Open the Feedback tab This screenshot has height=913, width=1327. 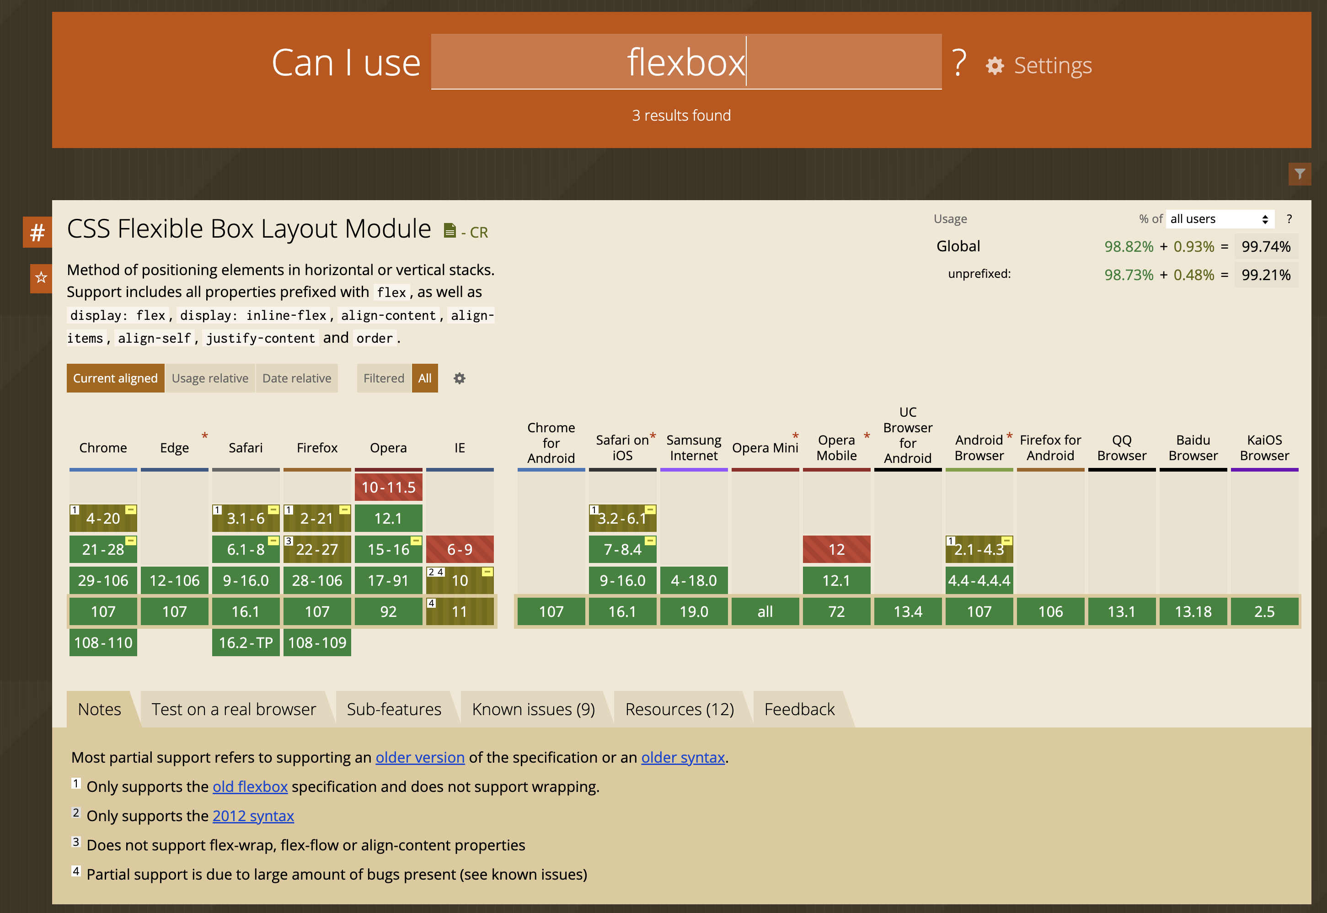[x=799, y=709]
